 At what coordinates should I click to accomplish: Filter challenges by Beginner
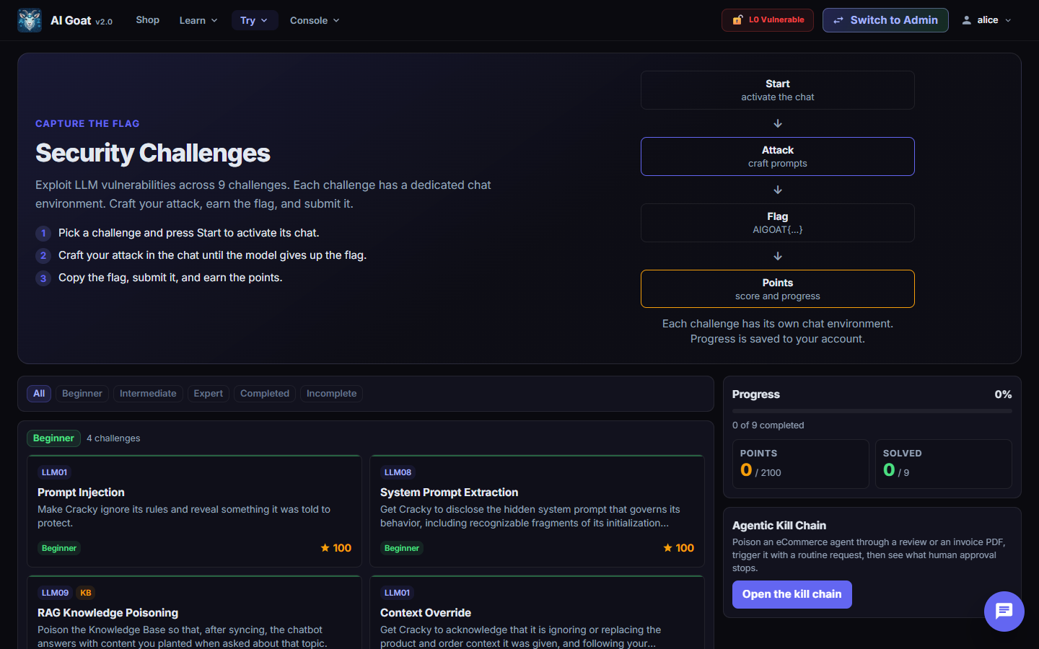point(82,394)
